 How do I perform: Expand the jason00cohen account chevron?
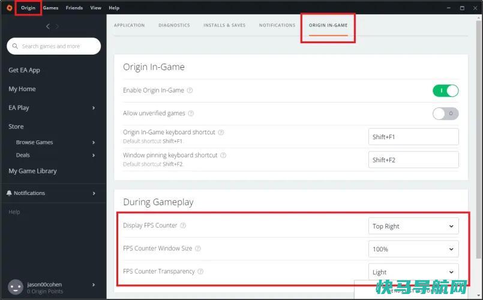tap(94, 284)
